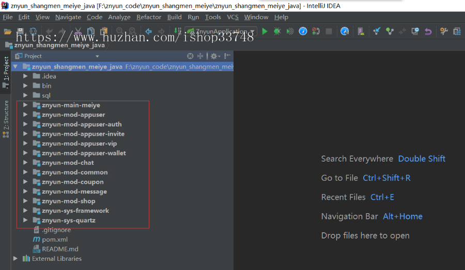Click the purple Revert arrow icon
Screen dimensions: 465x270
[x=428, y=31]
